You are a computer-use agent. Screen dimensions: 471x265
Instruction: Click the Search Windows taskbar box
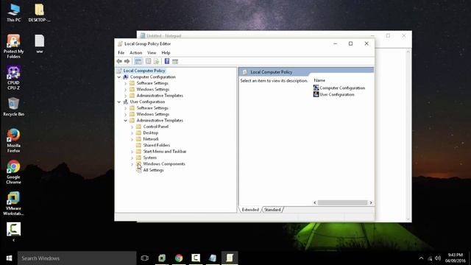[x=77, y=258]
